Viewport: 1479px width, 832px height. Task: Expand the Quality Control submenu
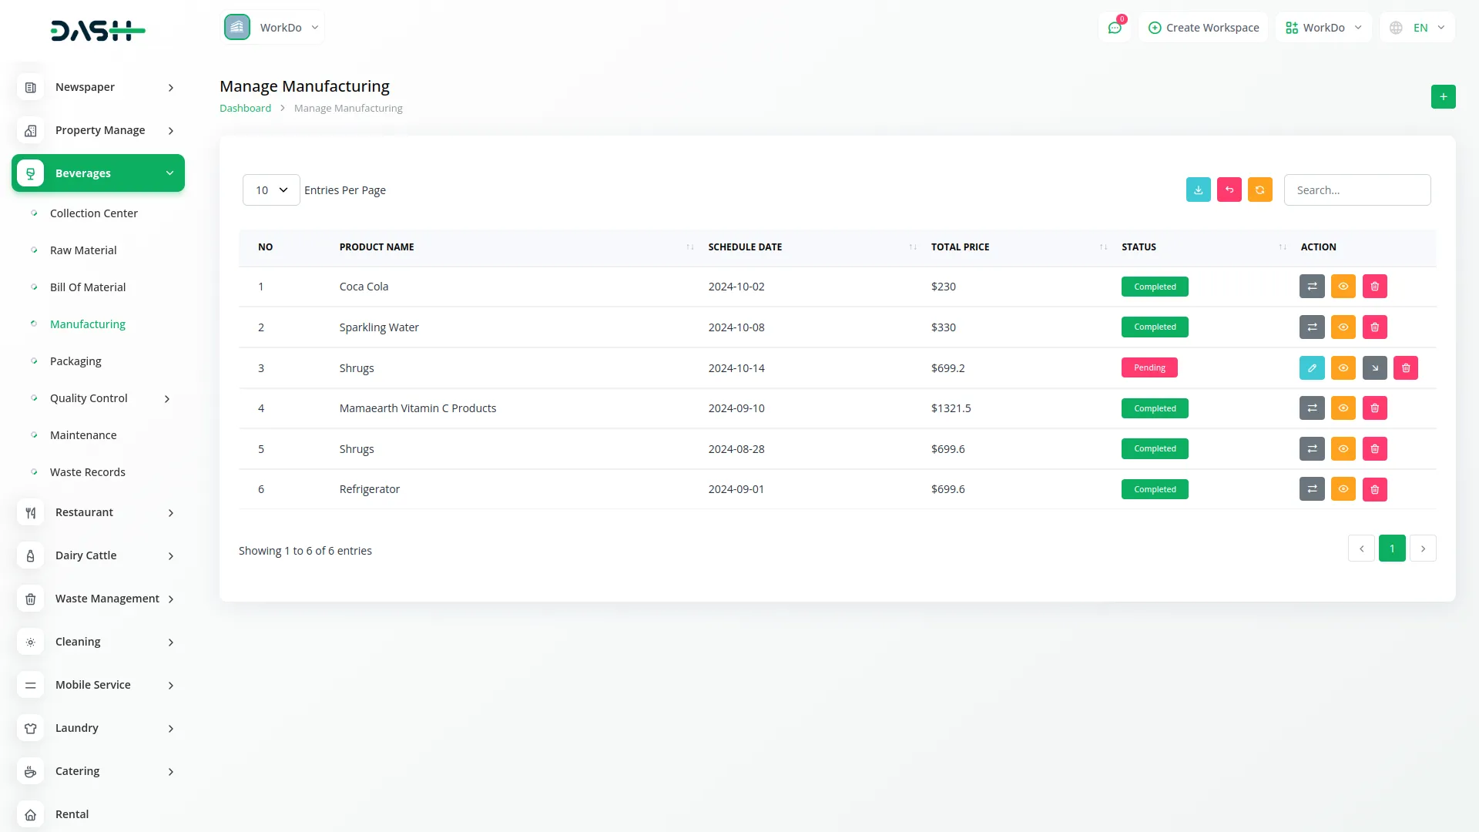tap(166, 398)
